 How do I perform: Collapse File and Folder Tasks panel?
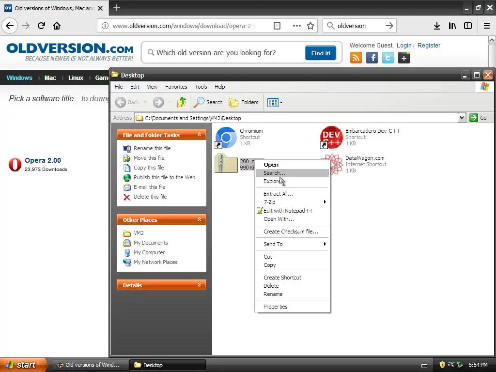pos(199,135)
